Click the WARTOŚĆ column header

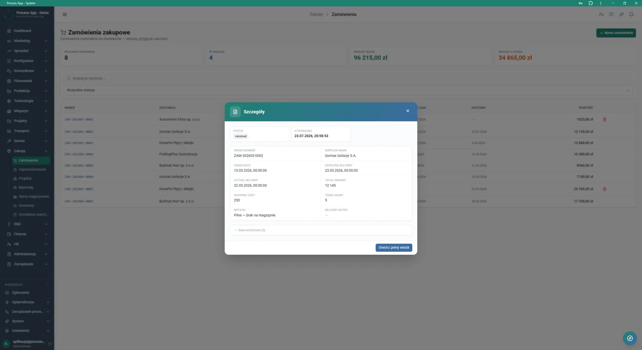click(586, 108)
